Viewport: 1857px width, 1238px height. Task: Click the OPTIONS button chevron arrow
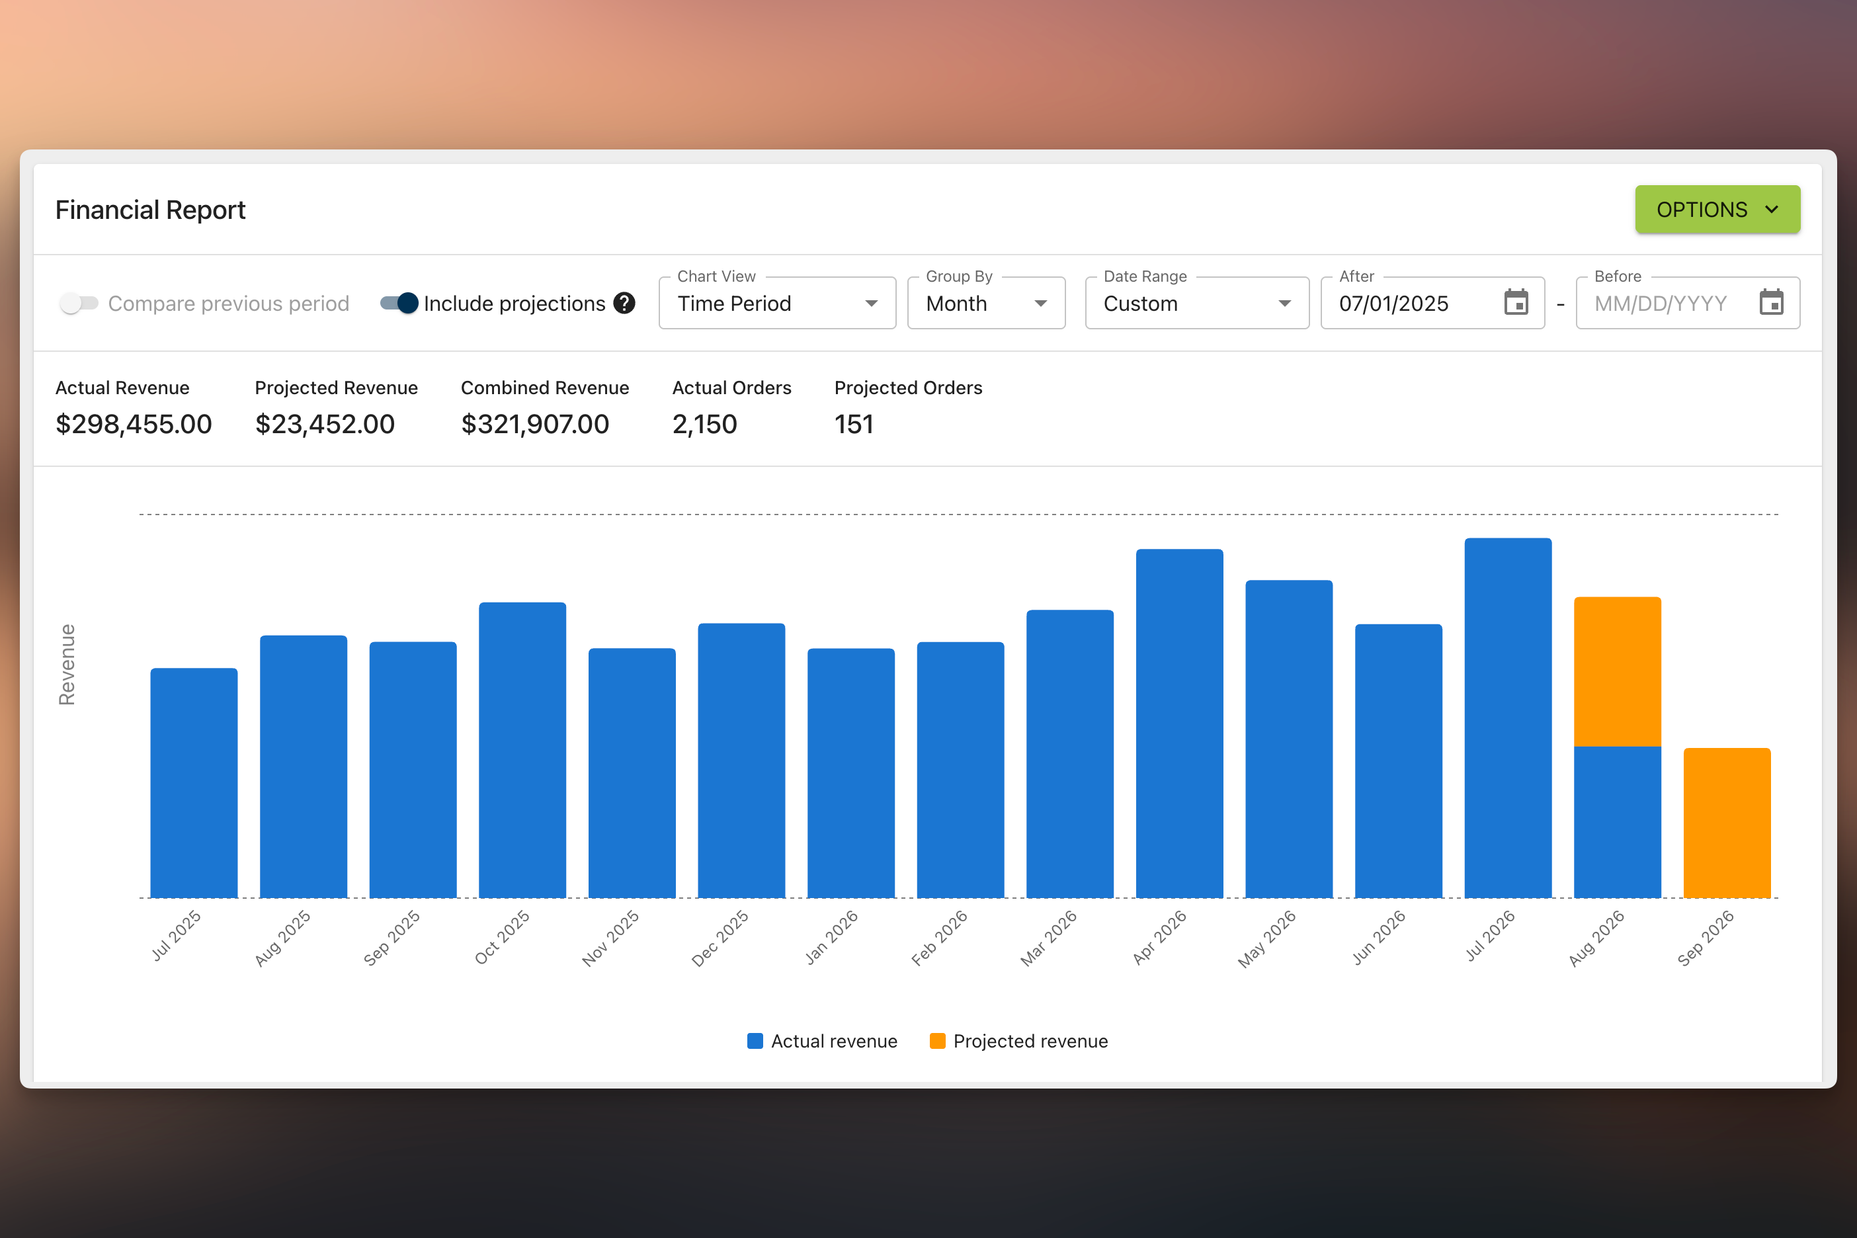coord(1772,209)
